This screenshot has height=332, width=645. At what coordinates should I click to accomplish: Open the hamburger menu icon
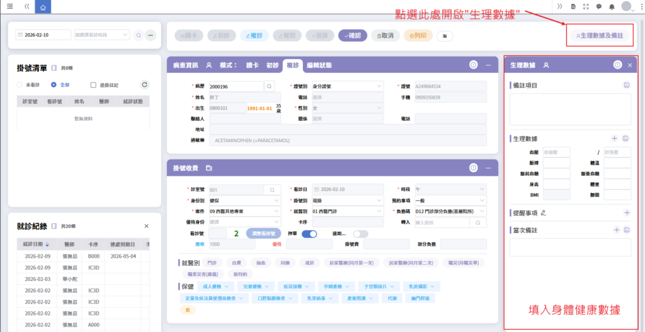[x=9, y=7]
